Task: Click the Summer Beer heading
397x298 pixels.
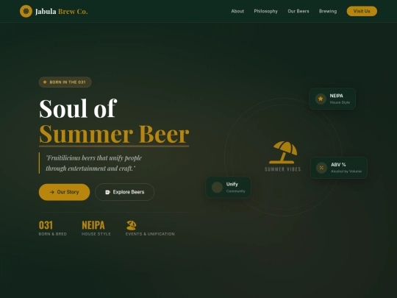Action: pyautogui.click(x=114, y=134)
